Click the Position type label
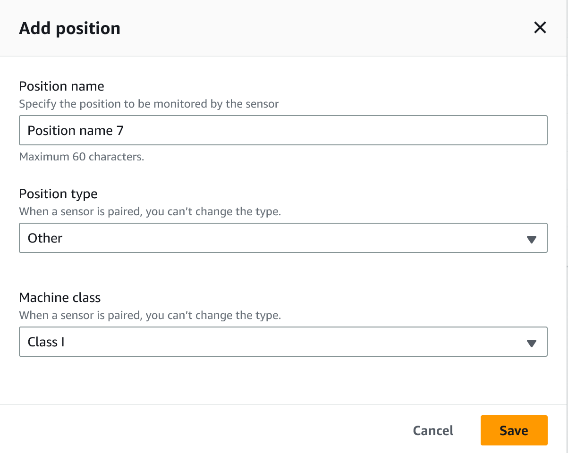This screenshot has height=453, width=568. (58, 193)
